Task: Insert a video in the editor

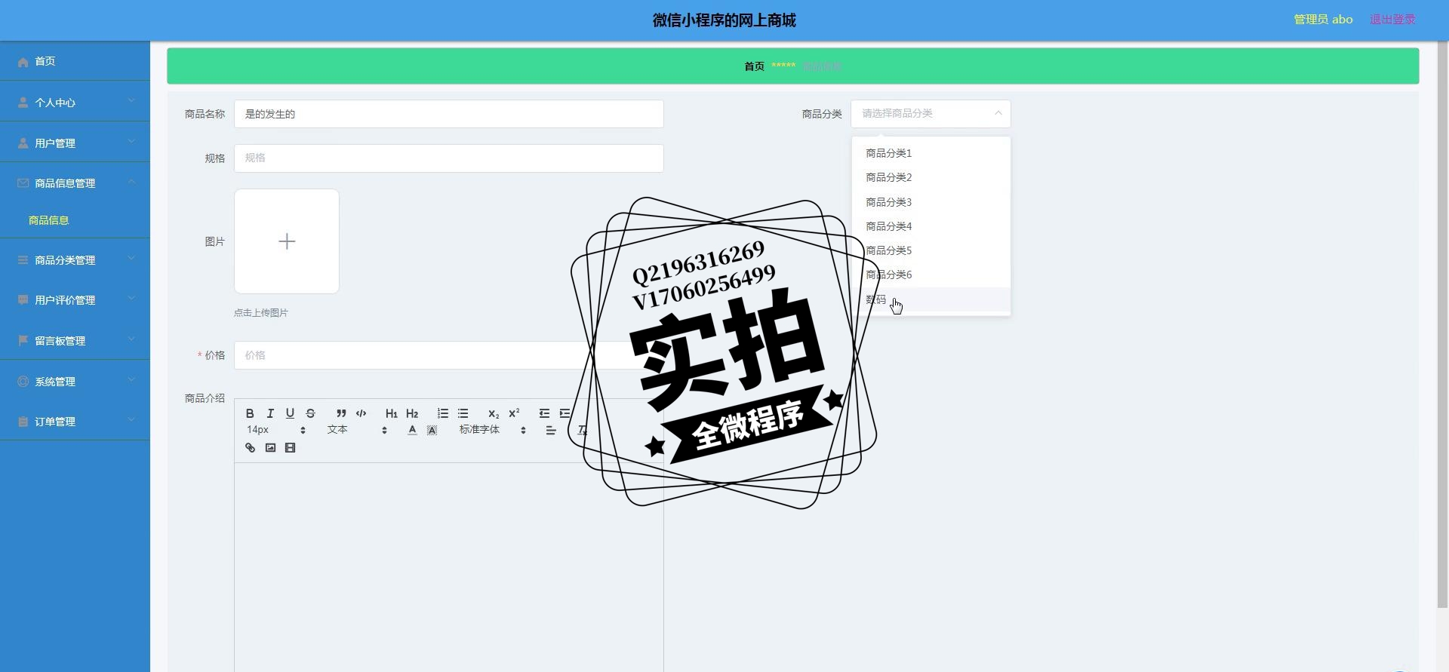Action: 290,448
